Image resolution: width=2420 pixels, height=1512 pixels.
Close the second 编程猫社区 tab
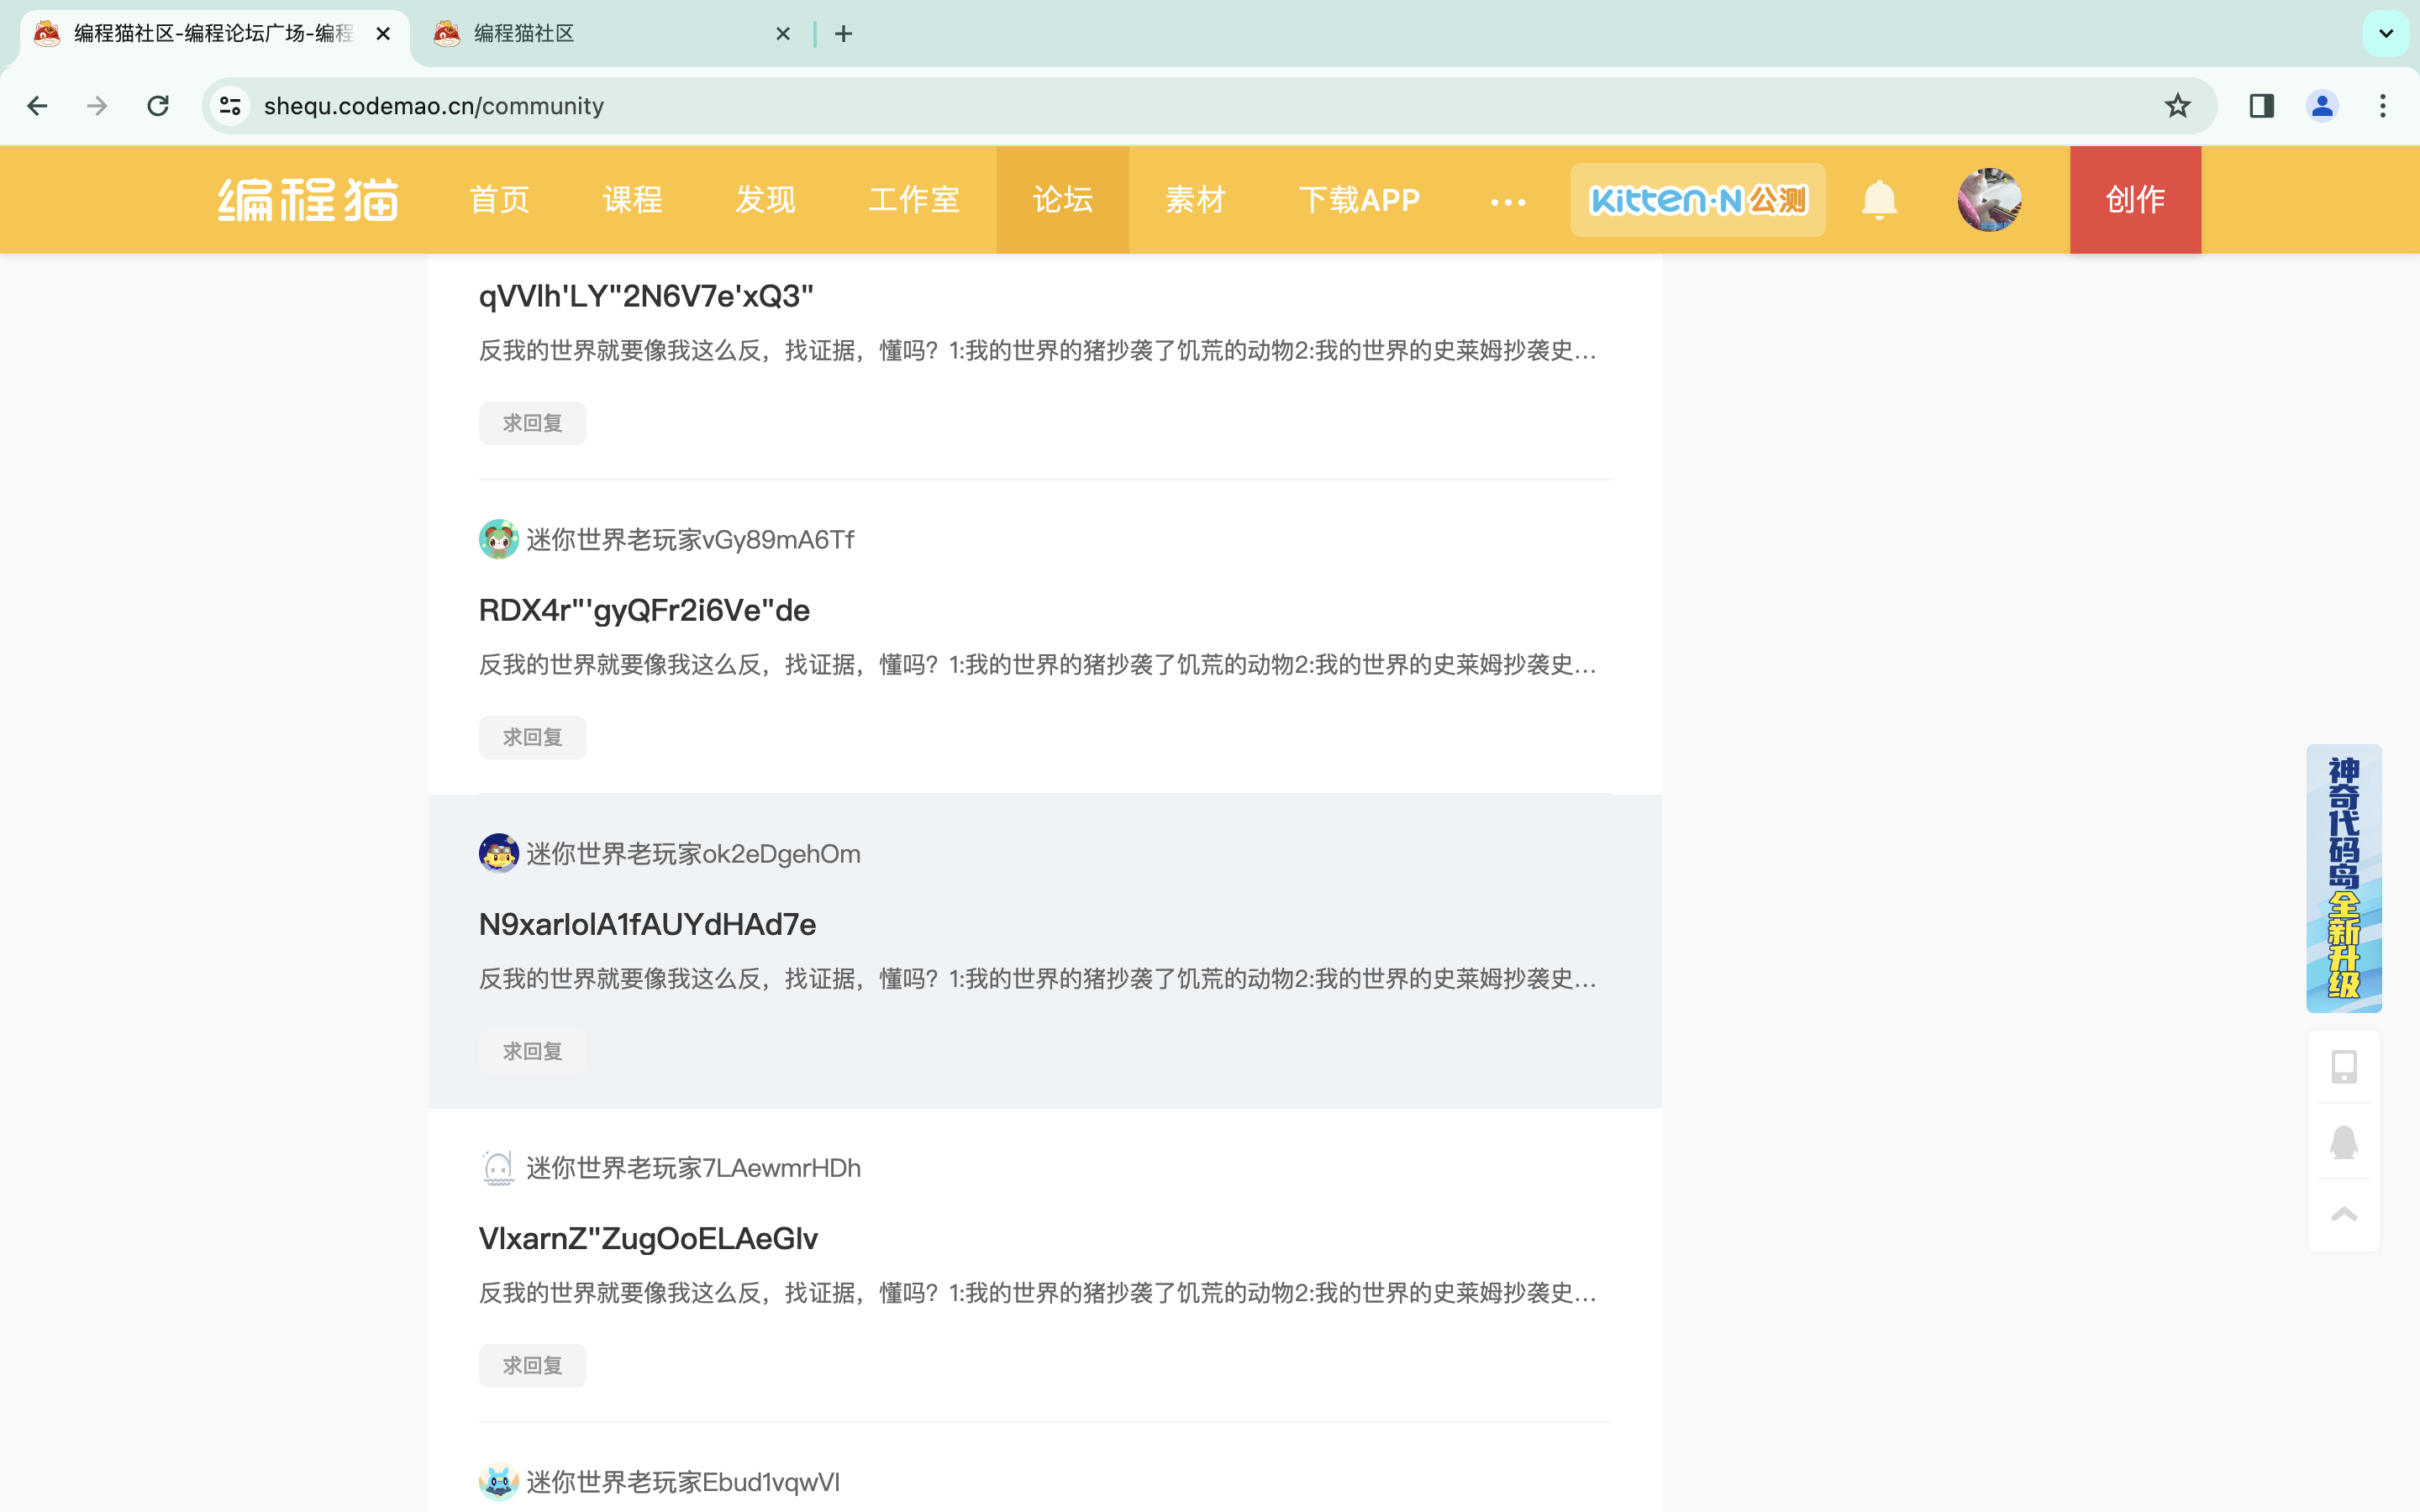pos(783,34)
